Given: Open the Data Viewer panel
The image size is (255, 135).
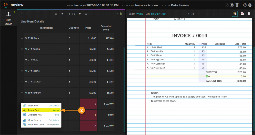Looking at the screenshot, I should (x=8, y=18).
